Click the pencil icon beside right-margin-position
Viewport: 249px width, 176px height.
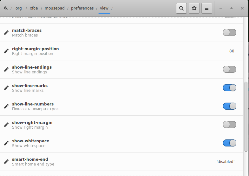point(6,51)
